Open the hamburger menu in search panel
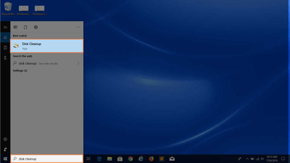 coord(5,27)
